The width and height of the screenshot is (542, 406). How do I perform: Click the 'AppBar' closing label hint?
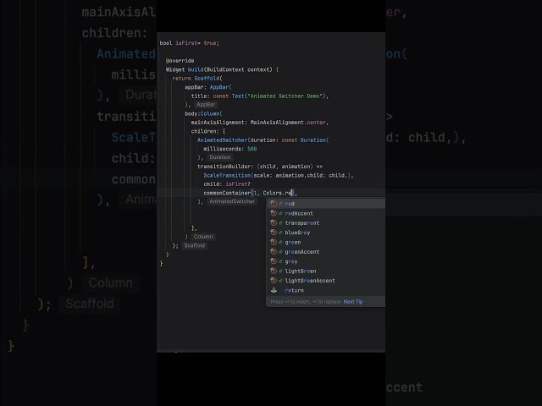[x=206, y=105]
